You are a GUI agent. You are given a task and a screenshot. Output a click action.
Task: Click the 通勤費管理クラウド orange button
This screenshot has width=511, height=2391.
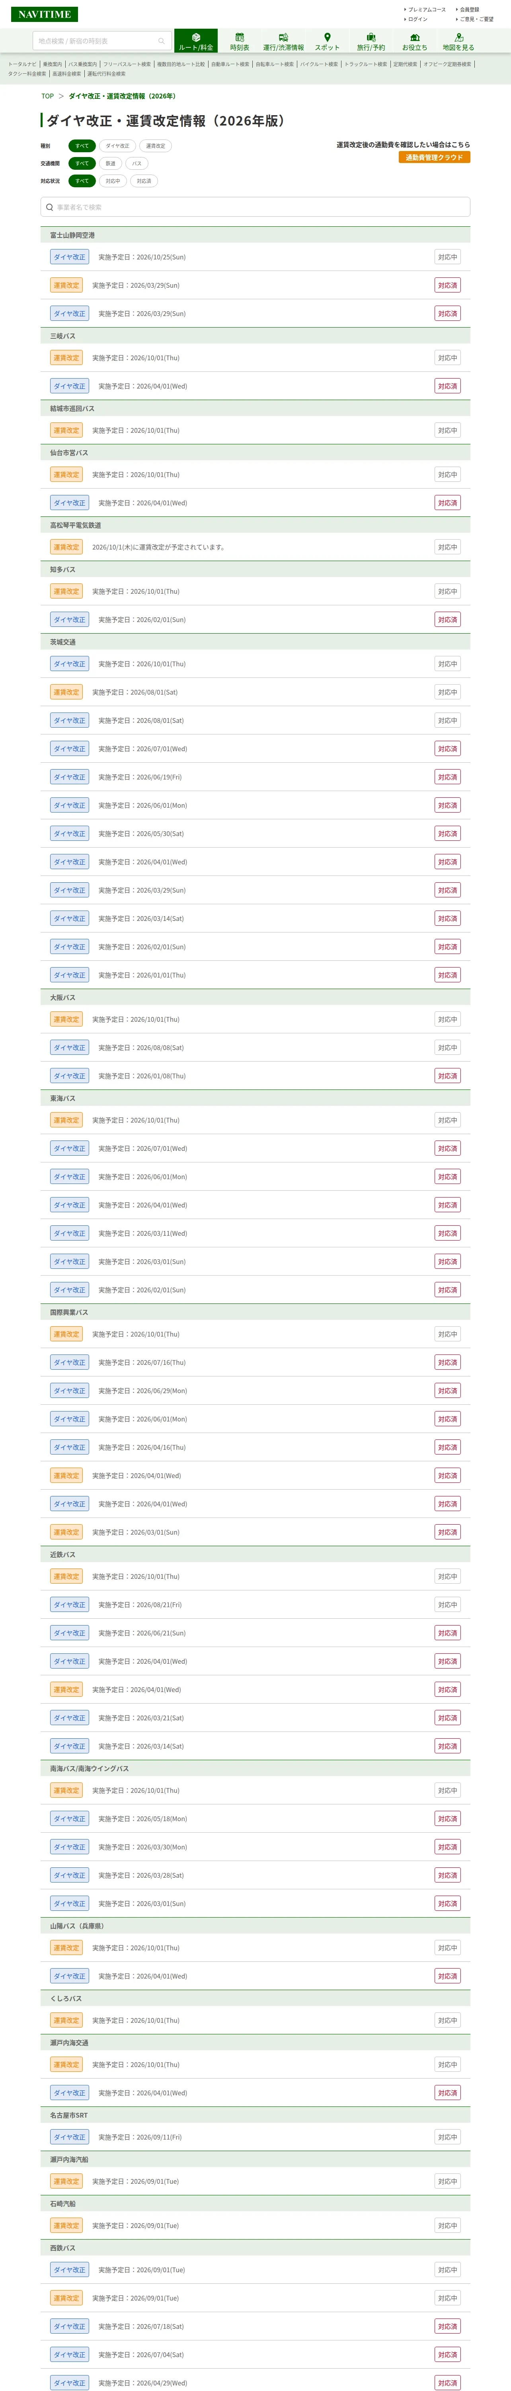434,158
